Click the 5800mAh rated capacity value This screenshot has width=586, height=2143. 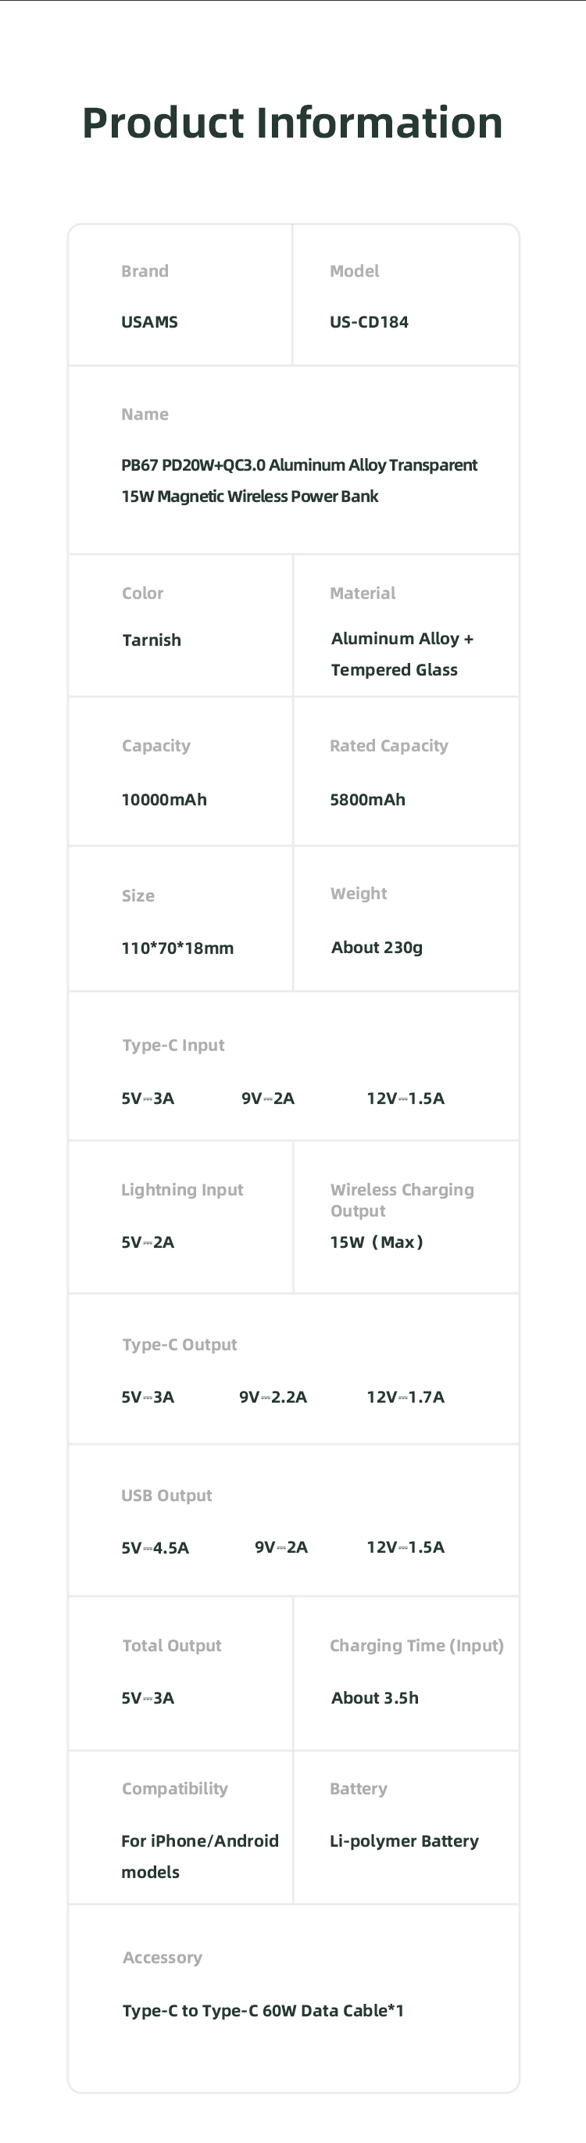[367, 800]
